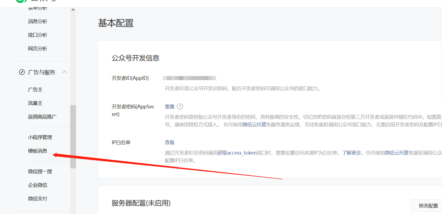Click 查看 for the IP白名单
Viewport: 442px width, 214px height.
pos(170,143)
